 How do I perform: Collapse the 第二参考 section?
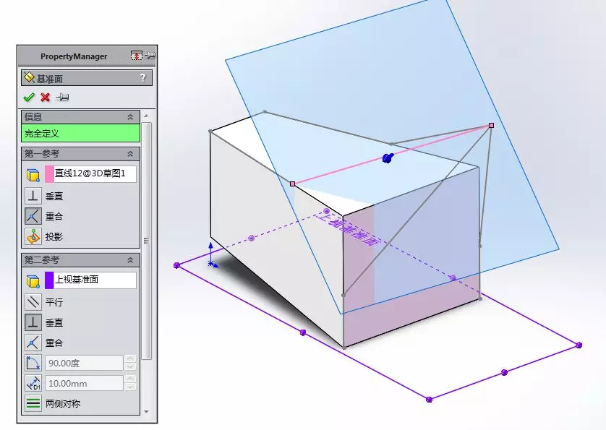point(130,260)
